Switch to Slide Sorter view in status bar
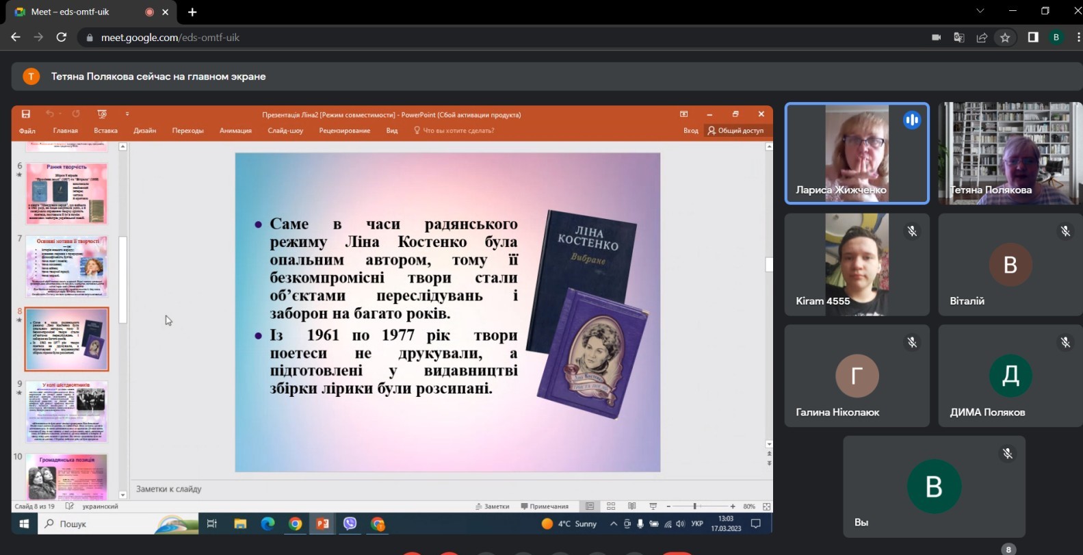Screen dimensions: 1083x555 611,506
